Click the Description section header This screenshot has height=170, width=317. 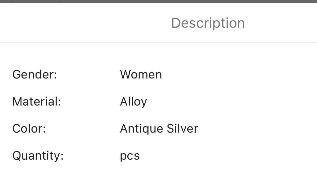(208, 23)
